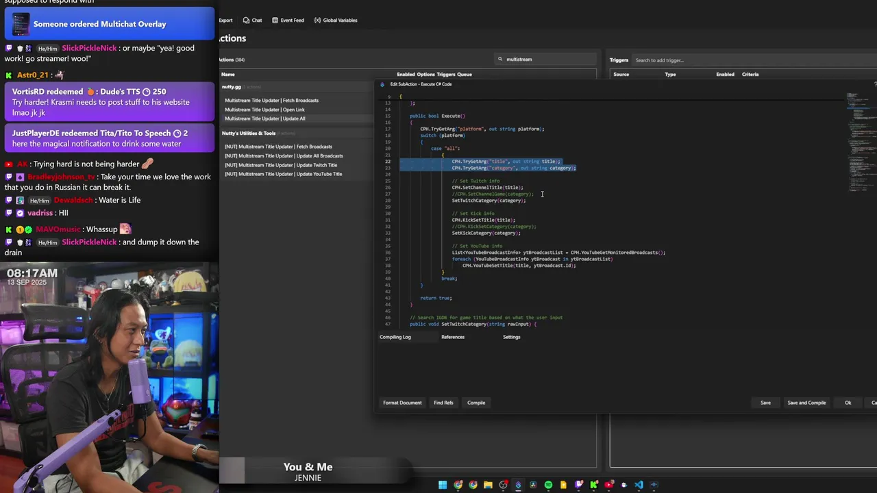Click the Find Refs button

[x=443, y=403]
